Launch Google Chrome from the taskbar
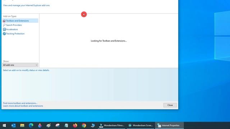 tap(84, 125)
